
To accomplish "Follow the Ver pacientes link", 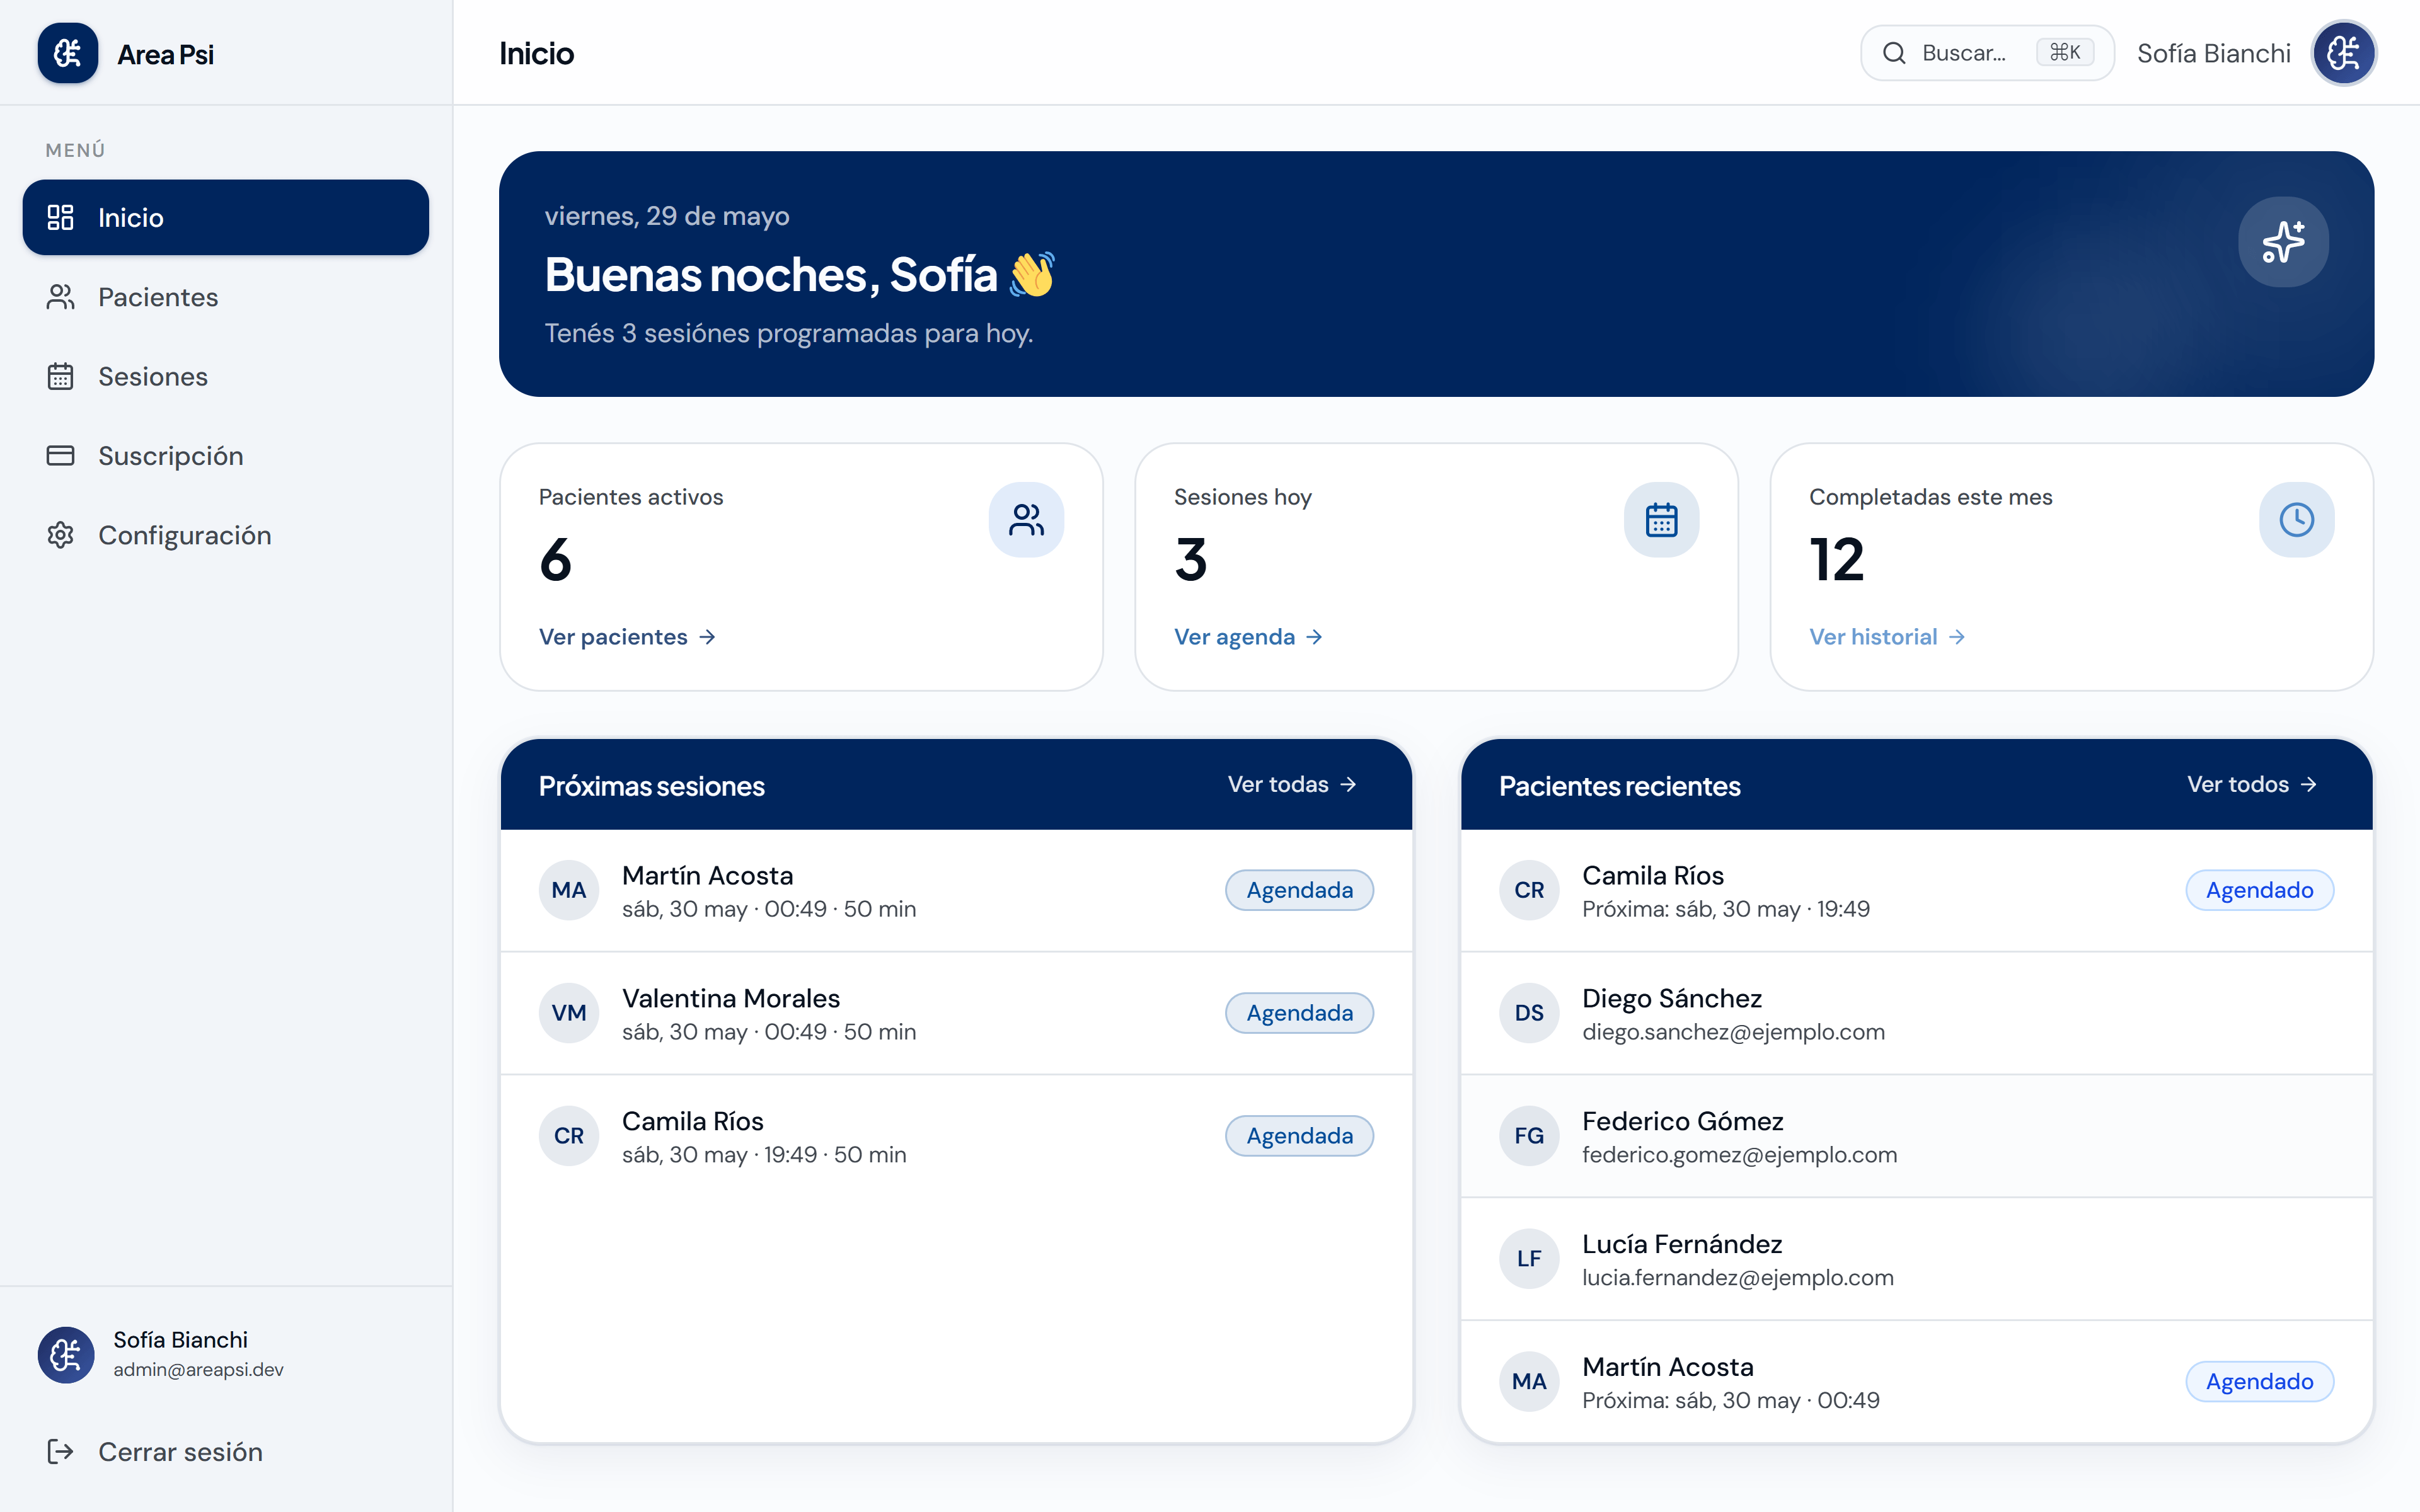I will pos(627,637).
